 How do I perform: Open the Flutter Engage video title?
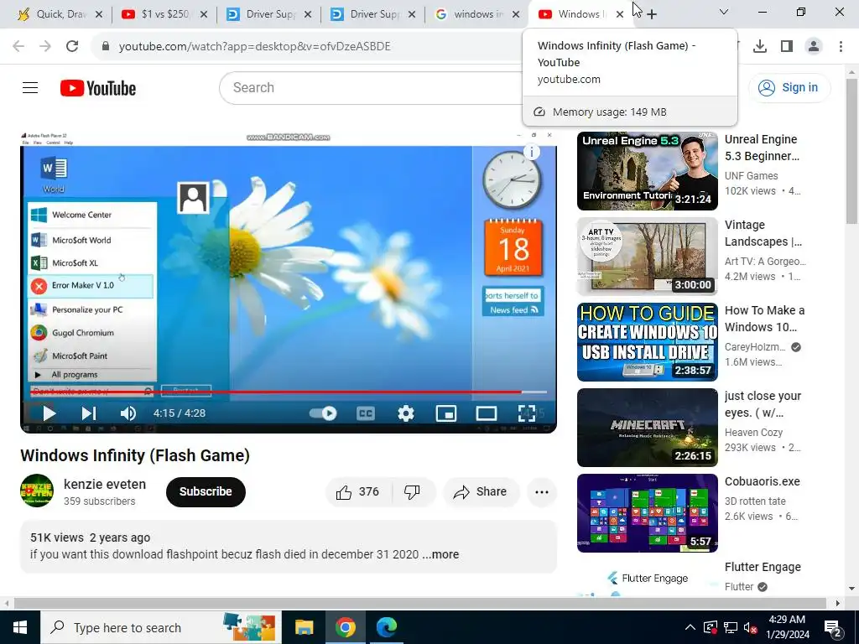click(x=763, y=568)
